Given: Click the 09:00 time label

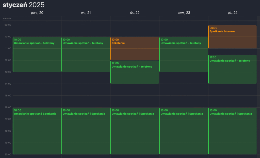Looking at the screenshot, I should pyautogui.click(x=8, y=25).
